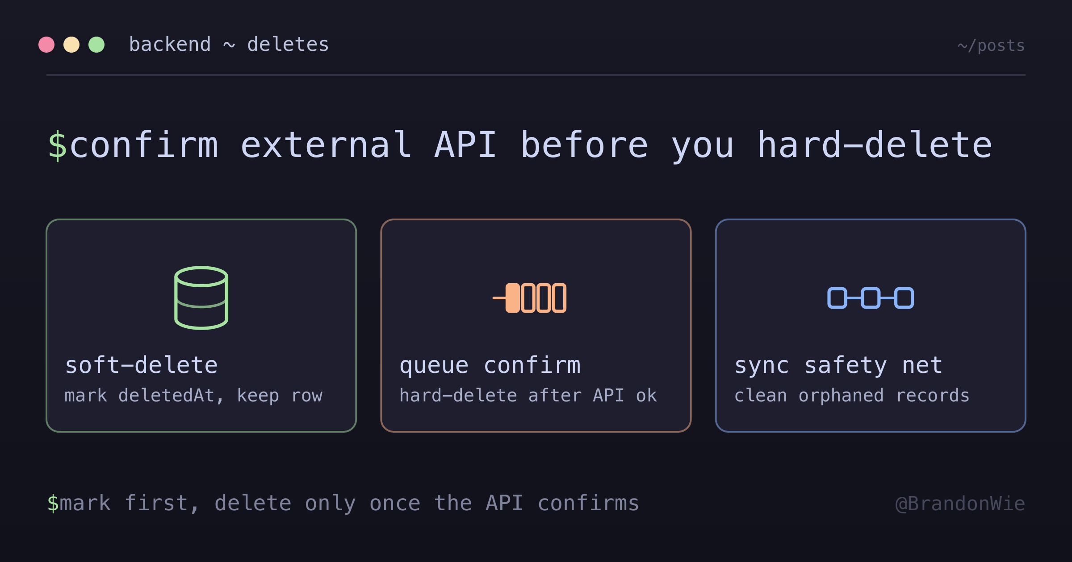Screen dimensions: 1072x562
Task: Open the @BrandonWie handle
Action: (960, 504)
